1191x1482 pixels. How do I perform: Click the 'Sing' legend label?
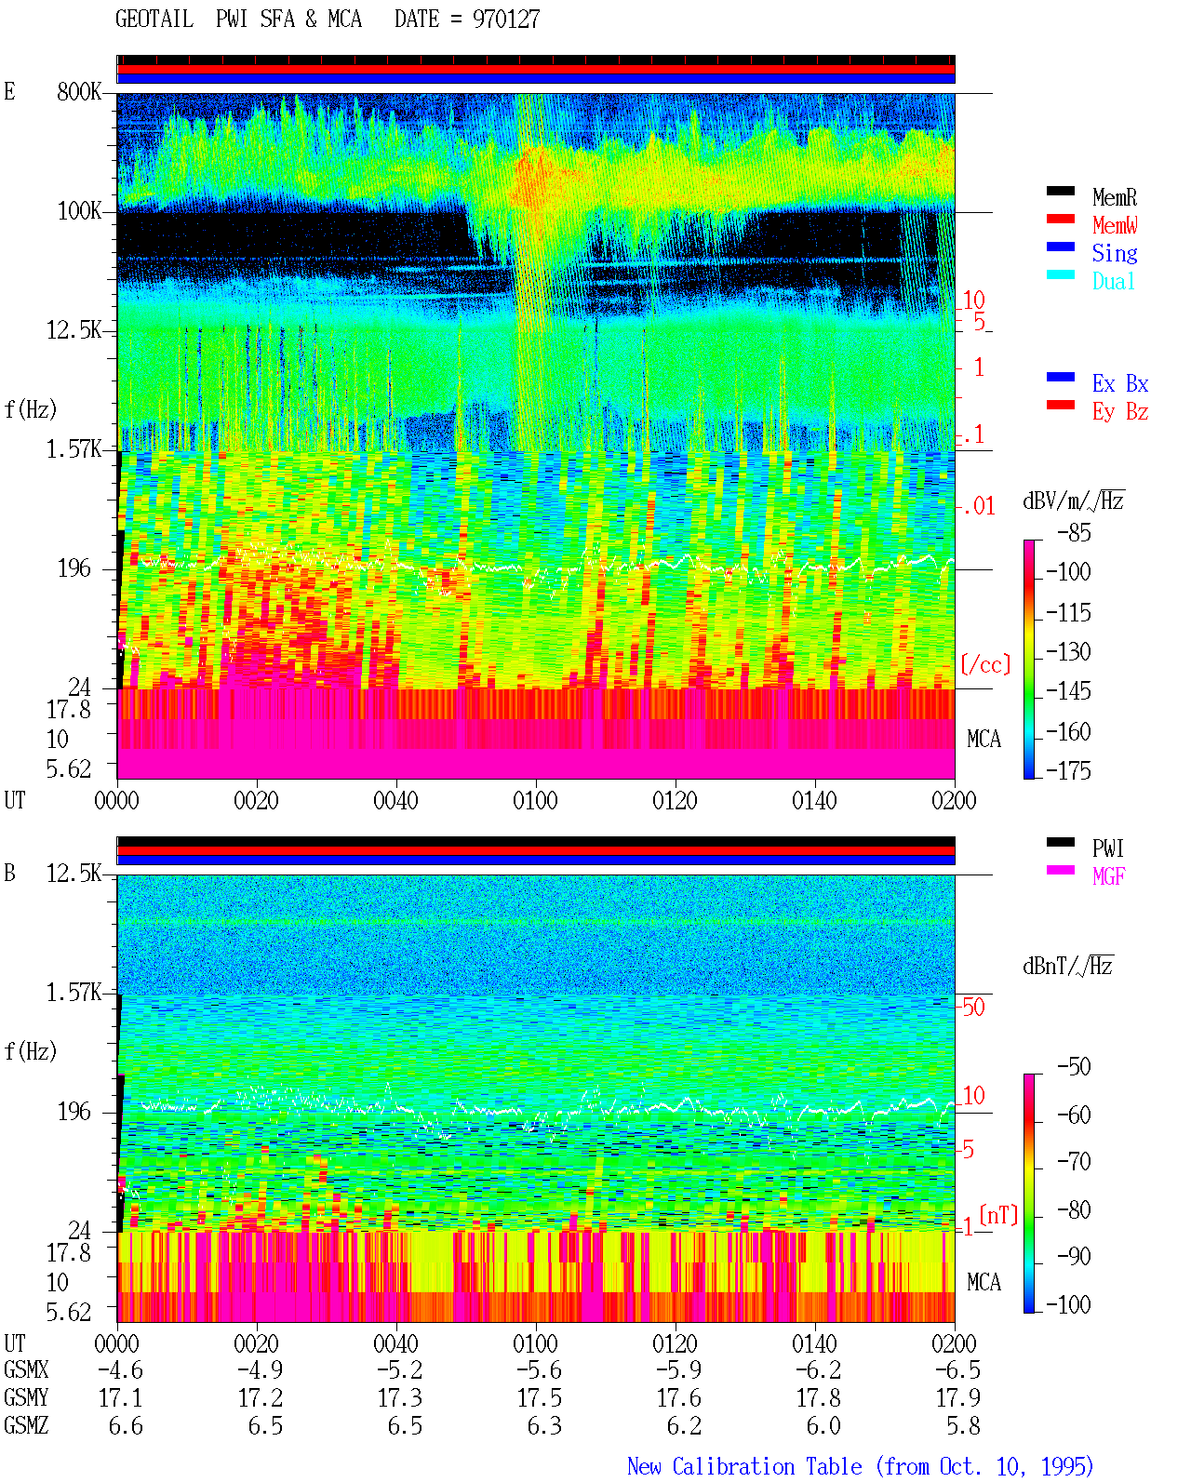[x=1114, y=253]
